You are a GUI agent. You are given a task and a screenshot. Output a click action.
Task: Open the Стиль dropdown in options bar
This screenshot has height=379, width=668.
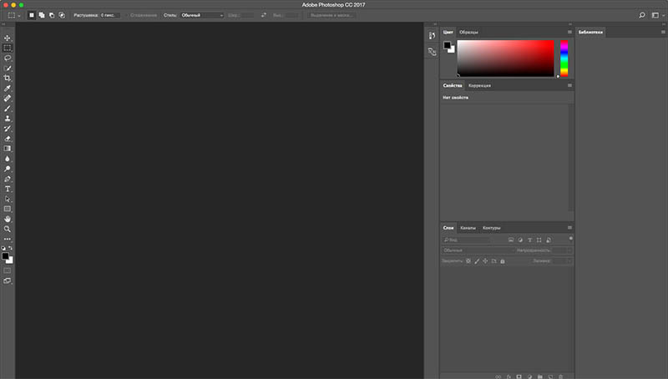(x=202, y=15)
